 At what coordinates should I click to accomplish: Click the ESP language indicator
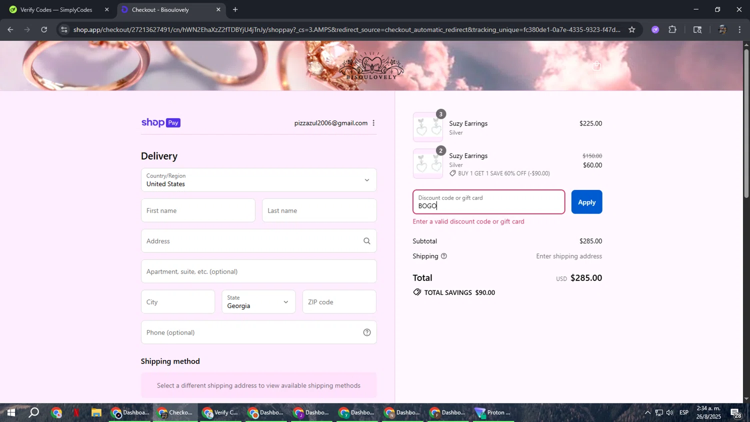(684, 412)
